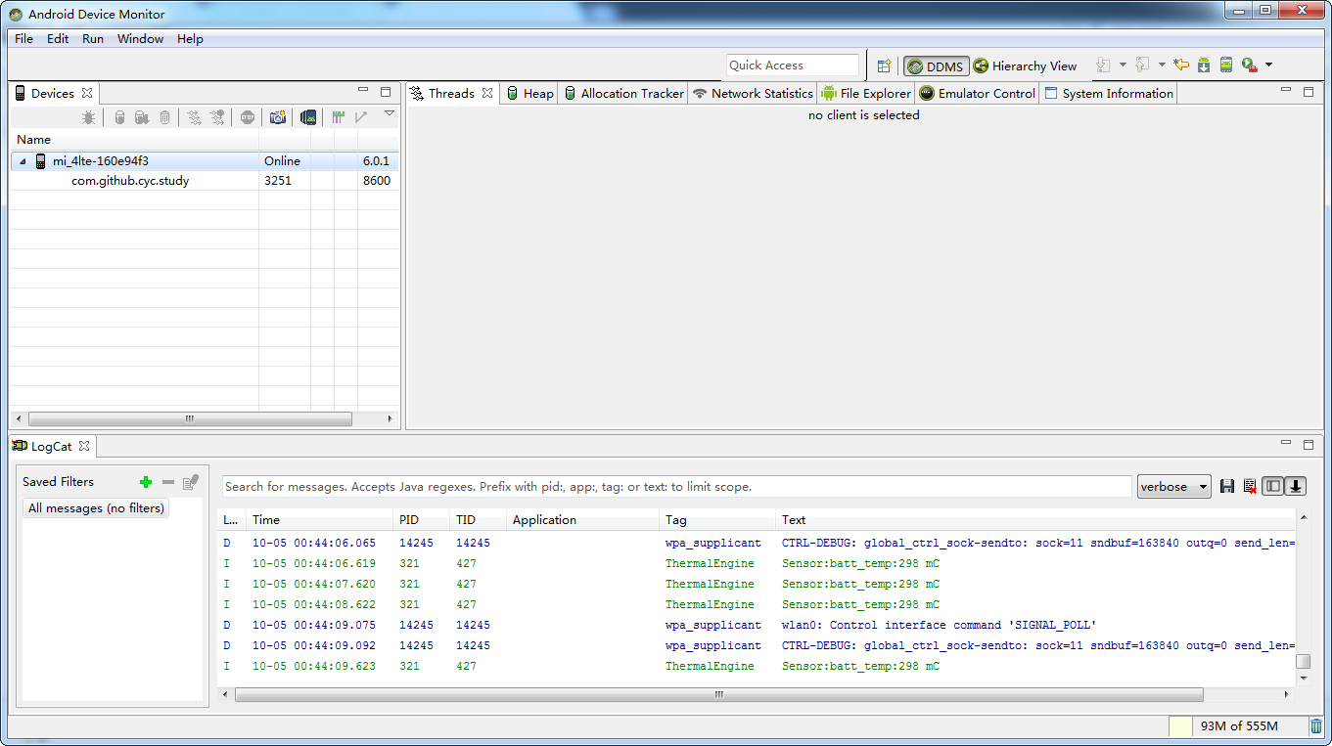Select the mi_4lte-160e94f3 device row
The height and width of the screenshot is (746, 1332).
coord(205,161)
